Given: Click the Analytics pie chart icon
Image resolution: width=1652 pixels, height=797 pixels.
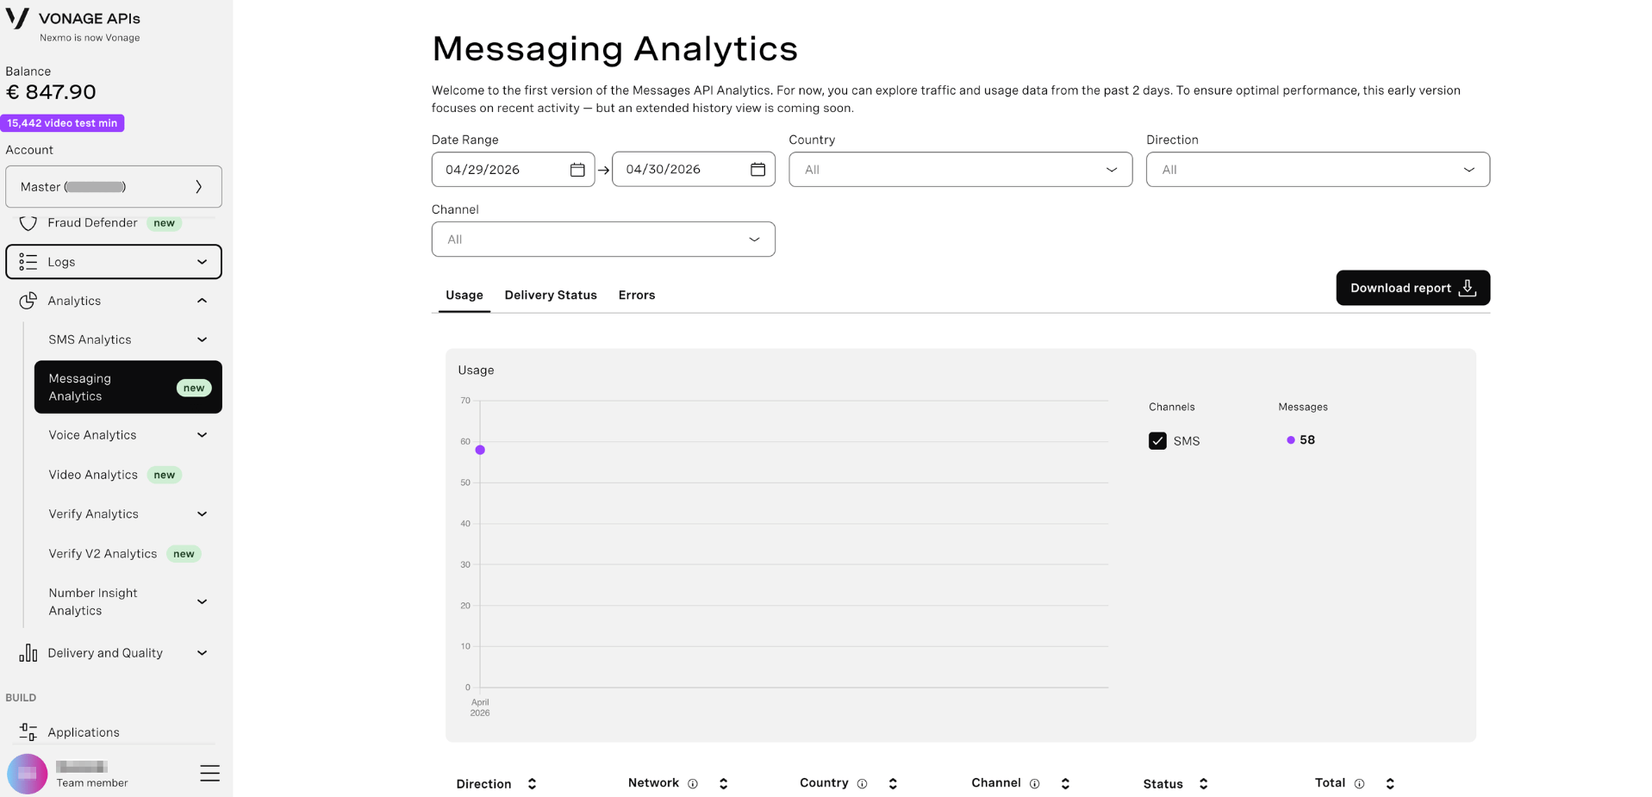Looking at the screenshot, I should [x=28, y=301].
